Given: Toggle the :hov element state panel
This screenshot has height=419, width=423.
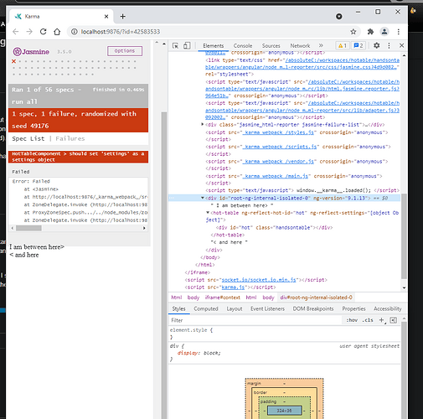Looking at the screenshot, I should (352, 320).
